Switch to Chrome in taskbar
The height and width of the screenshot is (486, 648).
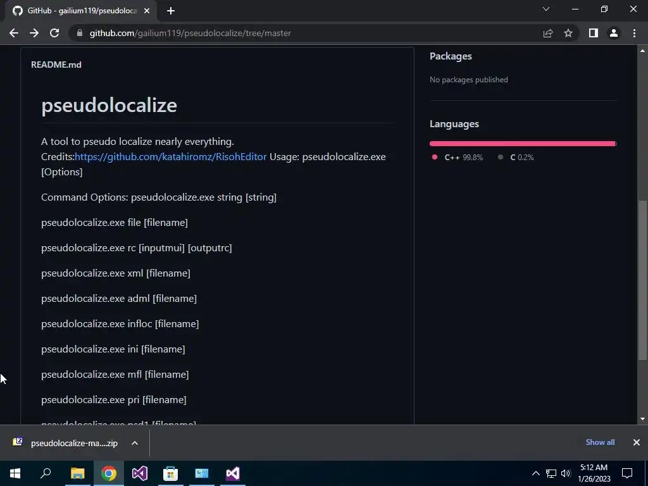109,473
